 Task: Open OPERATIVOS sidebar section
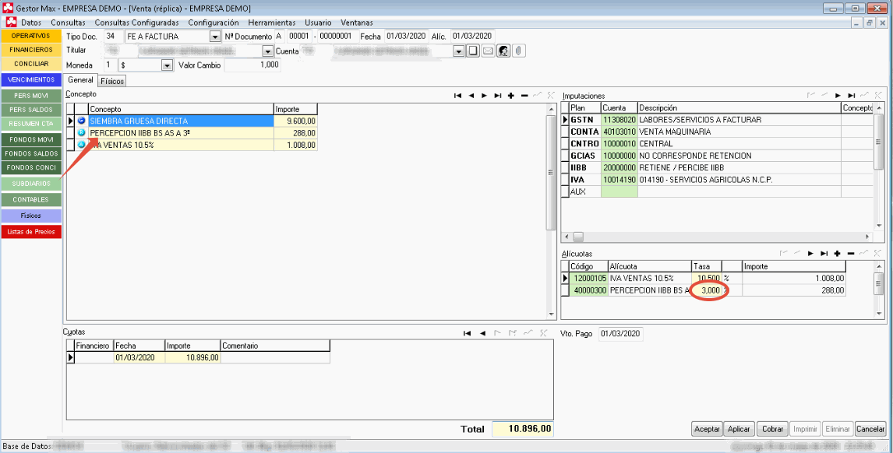pyautogui.click(x=30, y=36)
